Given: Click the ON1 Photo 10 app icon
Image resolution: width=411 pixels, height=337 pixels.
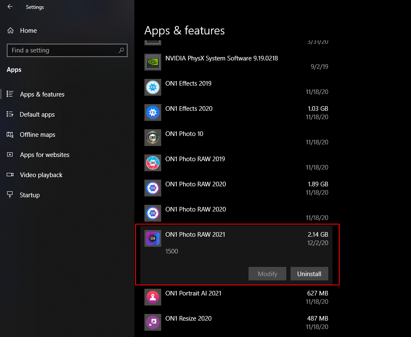Looking at the screenshot, I should (x=152, y=138).
